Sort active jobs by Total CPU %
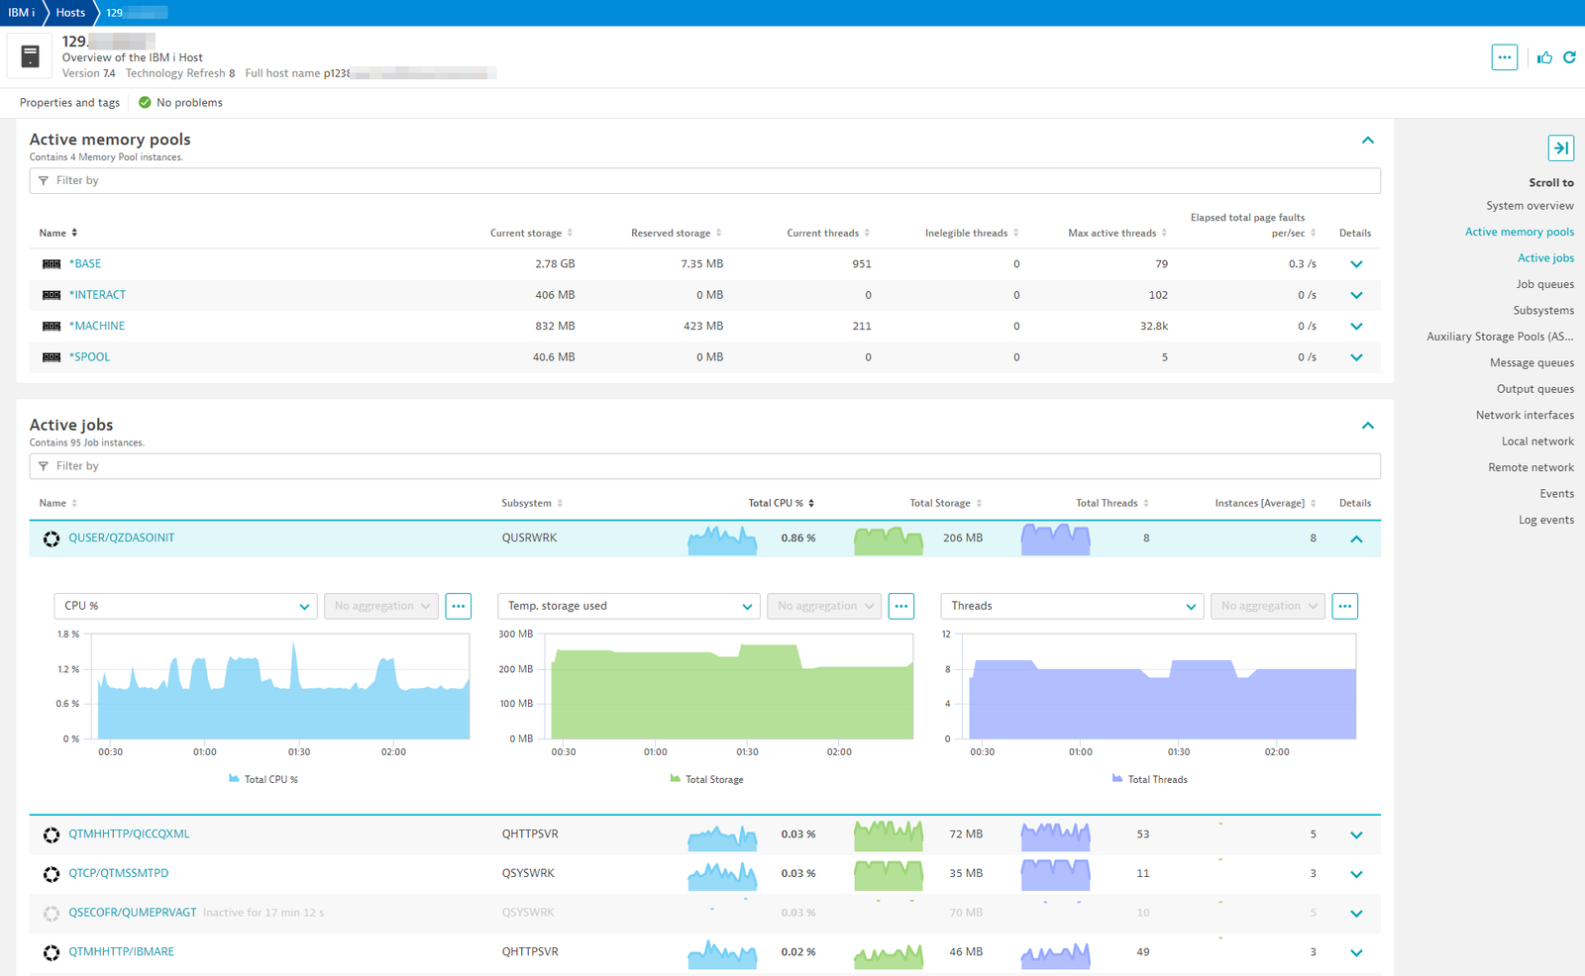 (x=781, y=503)
